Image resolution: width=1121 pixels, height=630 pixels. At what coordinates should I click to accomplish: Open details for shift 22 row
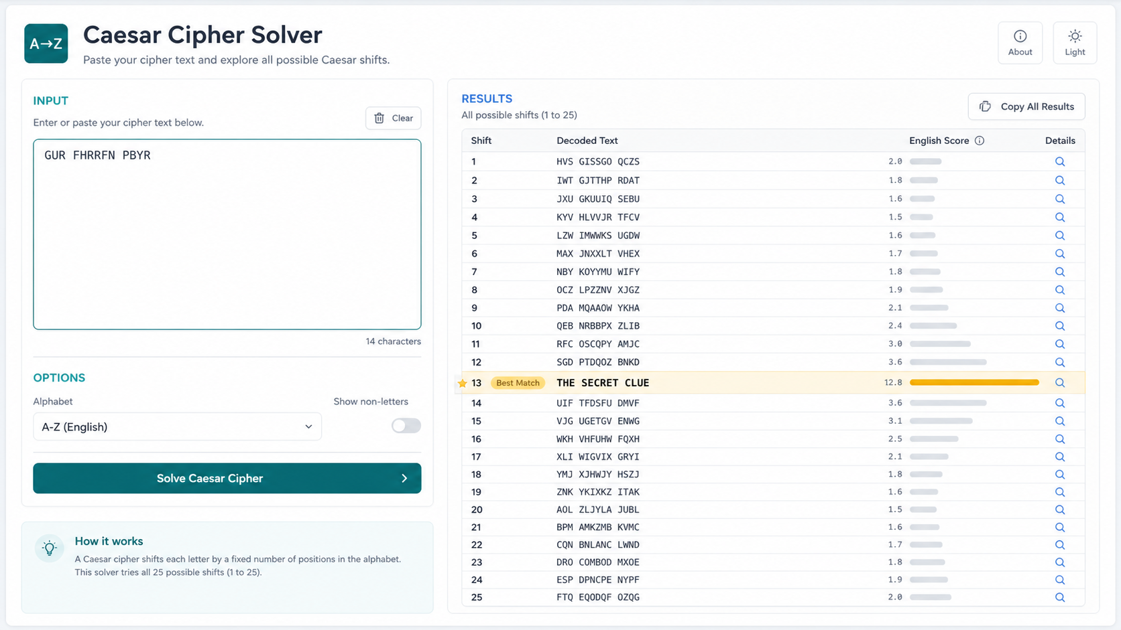point(1060,545)
